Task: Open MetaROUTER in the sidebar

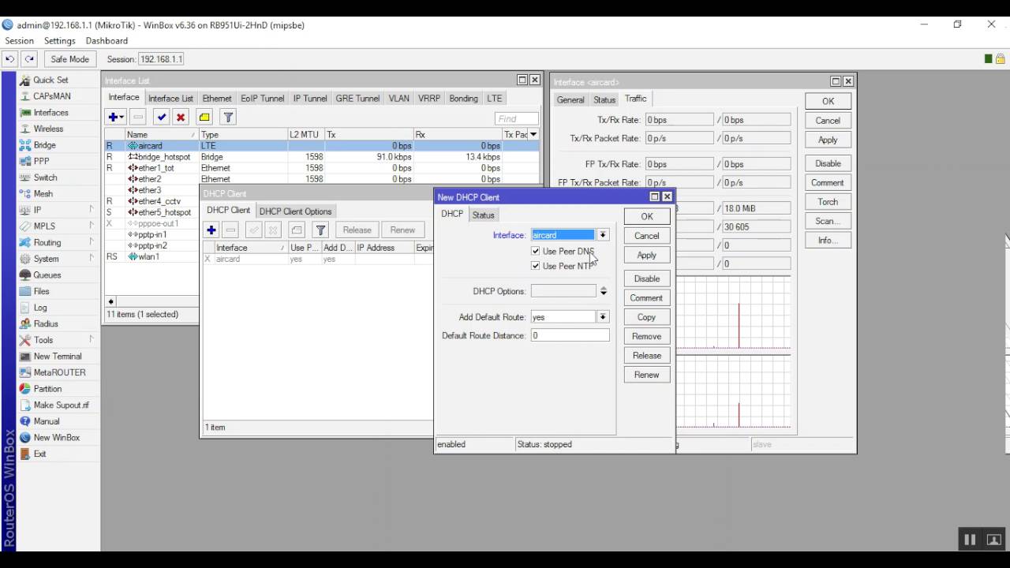Action: (59, 372)
